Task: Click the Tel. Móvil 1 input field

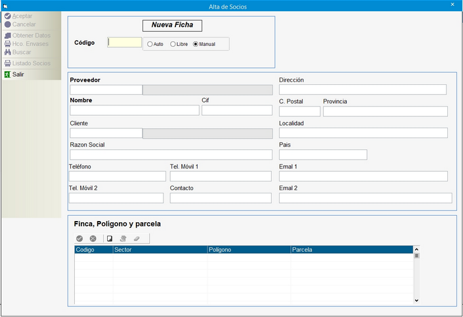Action: [221, 176]
